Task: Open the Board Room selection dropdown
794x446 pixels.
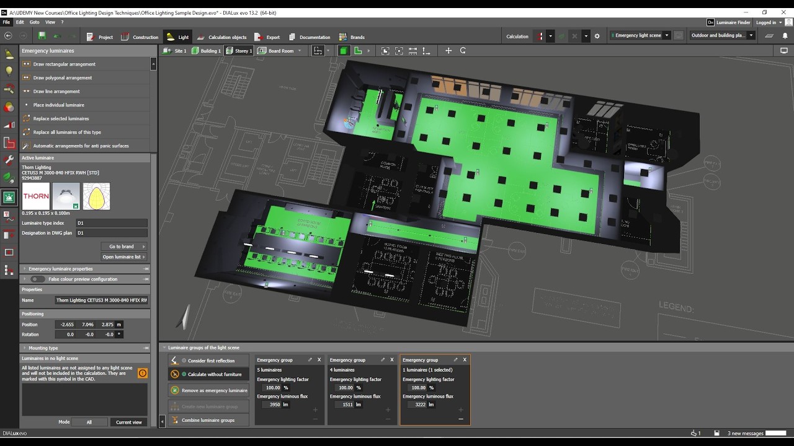Action: click(300, 51)
